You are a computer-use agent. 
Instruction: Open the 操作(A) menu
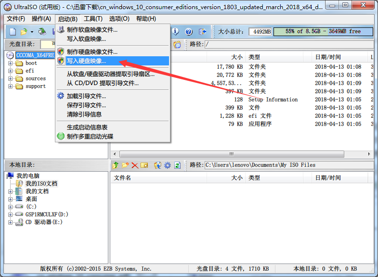41,19
